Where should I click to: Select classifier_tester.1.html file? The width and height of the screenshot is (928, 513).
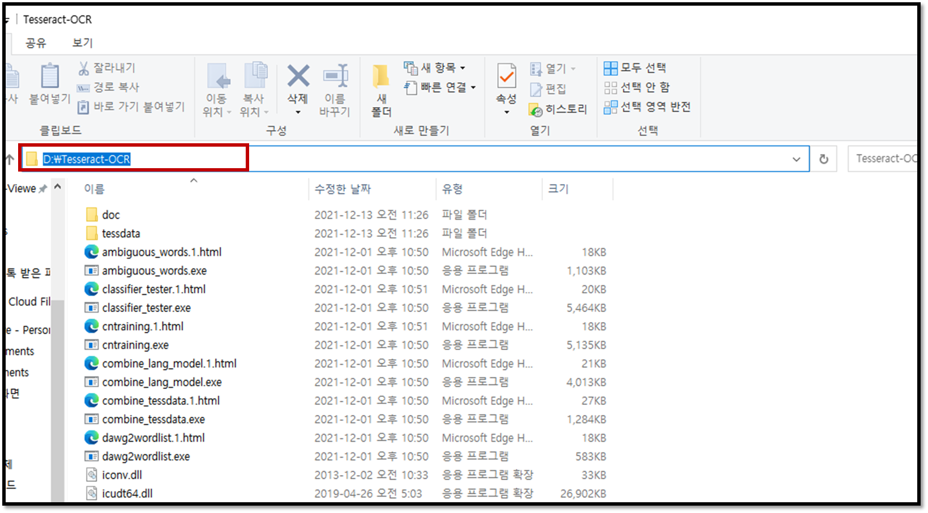pyautogui.click(x=153, y=289)
